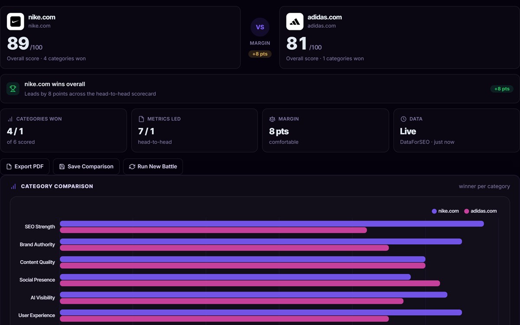Click the adidas.com Brand Authority bar
The width and height of the screenshot is (520, 325).
pyautogui.click(x=224, y=248)
